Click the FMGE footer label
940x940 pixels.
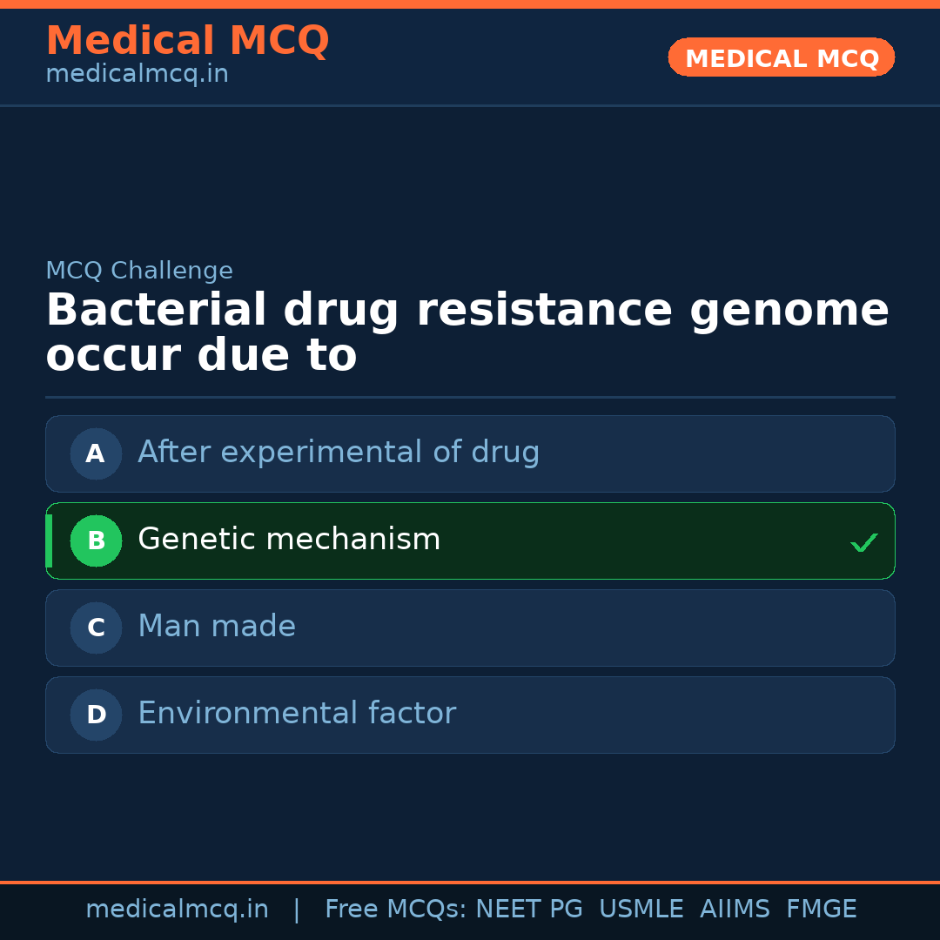821,910
